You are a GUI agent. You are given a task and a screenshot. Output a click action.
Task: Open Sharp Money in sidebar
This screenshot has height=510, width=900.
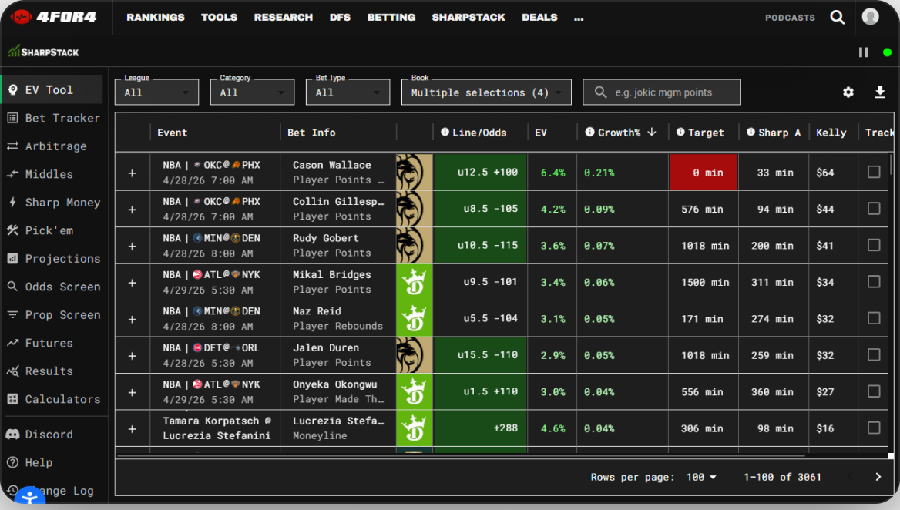(53, 203)
